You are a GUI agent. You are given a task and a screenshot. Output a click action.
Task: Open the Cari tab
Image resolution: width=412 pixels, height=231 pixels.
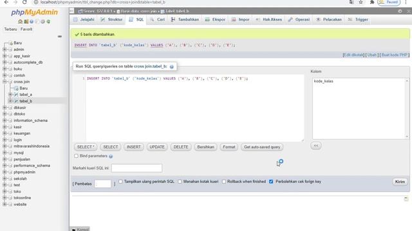(157, 19)
